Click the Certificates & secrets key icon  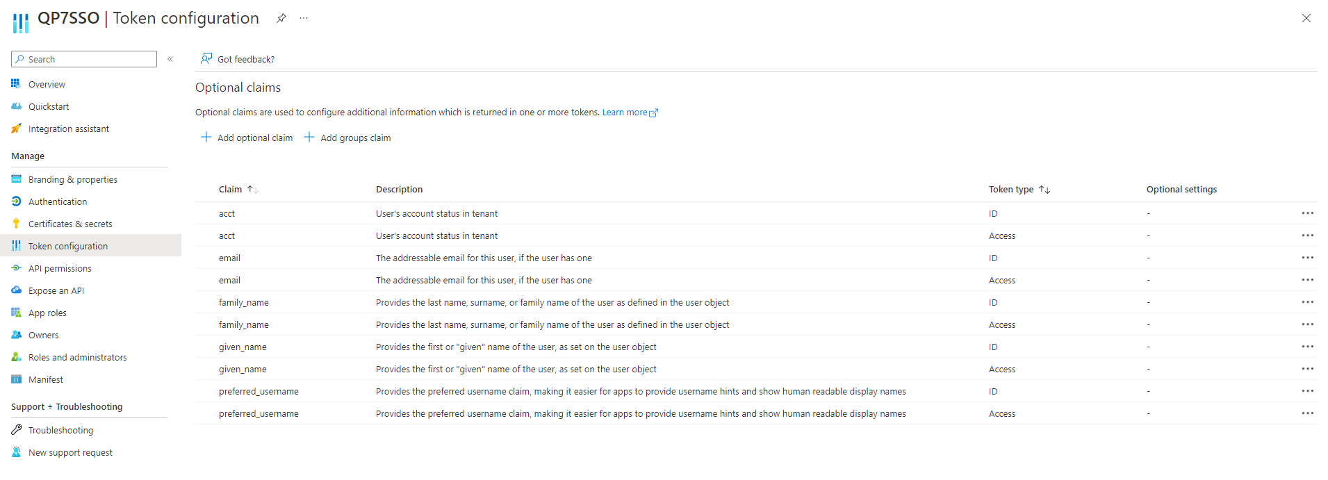pos(16,224)
